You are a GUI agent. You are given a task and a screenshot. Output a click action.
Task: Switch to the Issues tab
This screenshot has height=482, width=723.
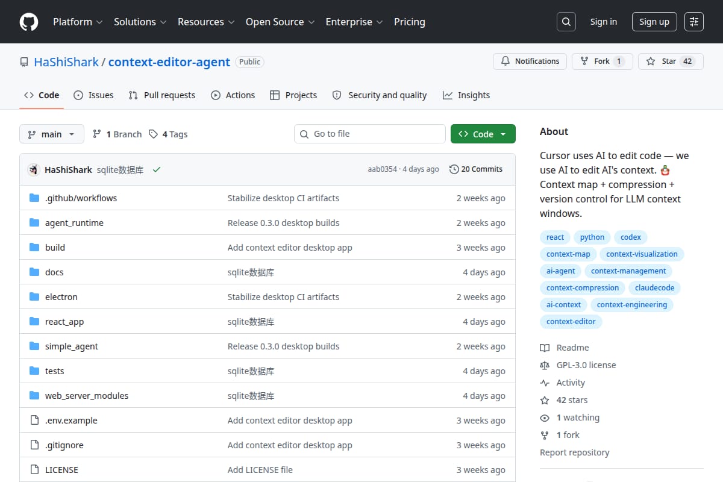tap(93, 95)
